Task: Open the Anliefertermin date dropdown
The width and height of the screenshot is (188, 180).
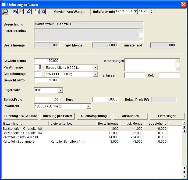Action: 135,11
